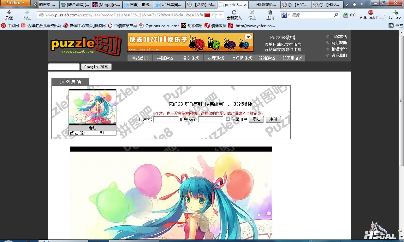Click the 联系我们 link
This screenshot has height=242, width=404.
point(339,55)
